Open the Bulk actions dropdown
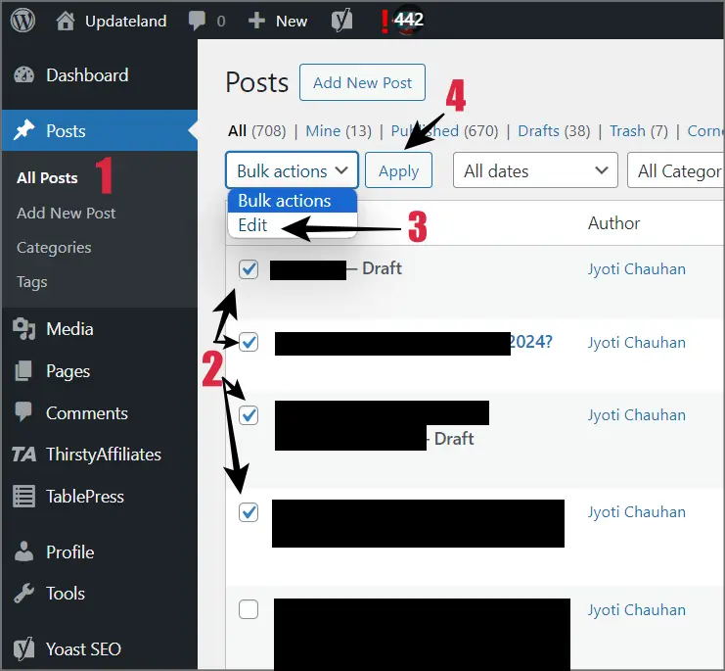 point(292,170)
